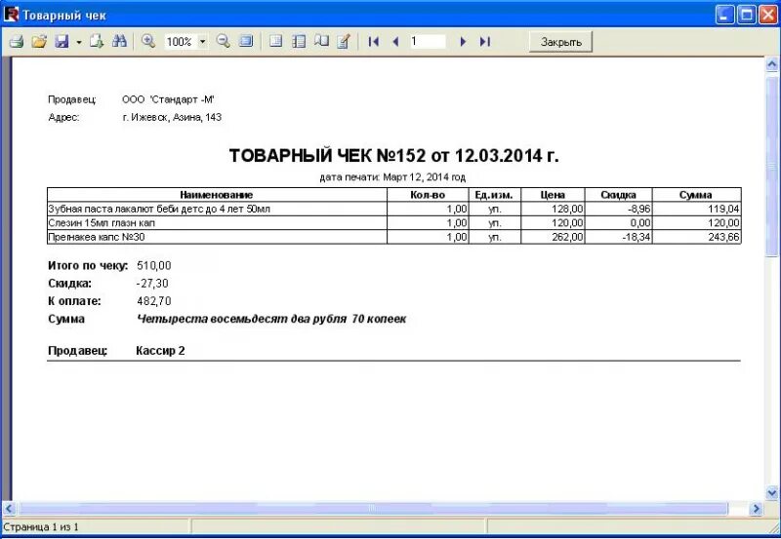Click the Кол-во column header
Viewport: 781px width, 539px height.
point(428,195)
